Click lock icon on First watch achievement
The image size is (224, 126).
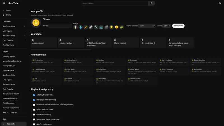coord(33,60)
